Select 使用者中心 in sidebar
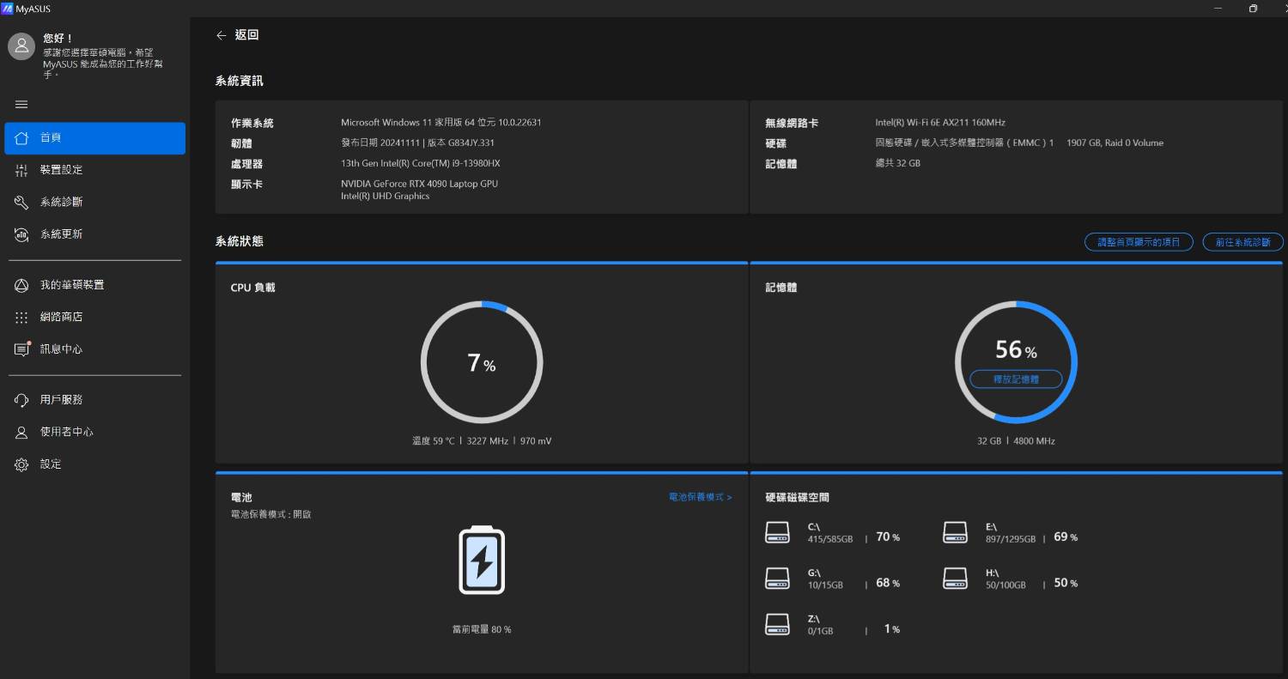 pyautogui.click(x=66, y=432)
